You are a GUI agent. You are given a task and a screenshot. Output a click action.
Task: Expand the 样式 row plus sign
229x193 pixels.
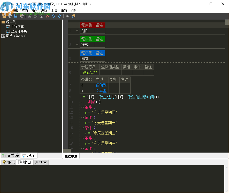(x=77, y=45)
